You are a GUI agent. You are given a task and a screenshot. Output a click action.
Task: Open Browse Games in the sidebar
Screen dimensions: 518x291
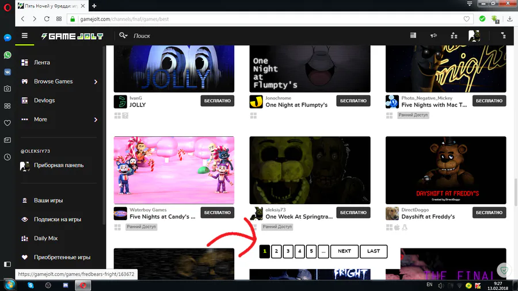53,81
